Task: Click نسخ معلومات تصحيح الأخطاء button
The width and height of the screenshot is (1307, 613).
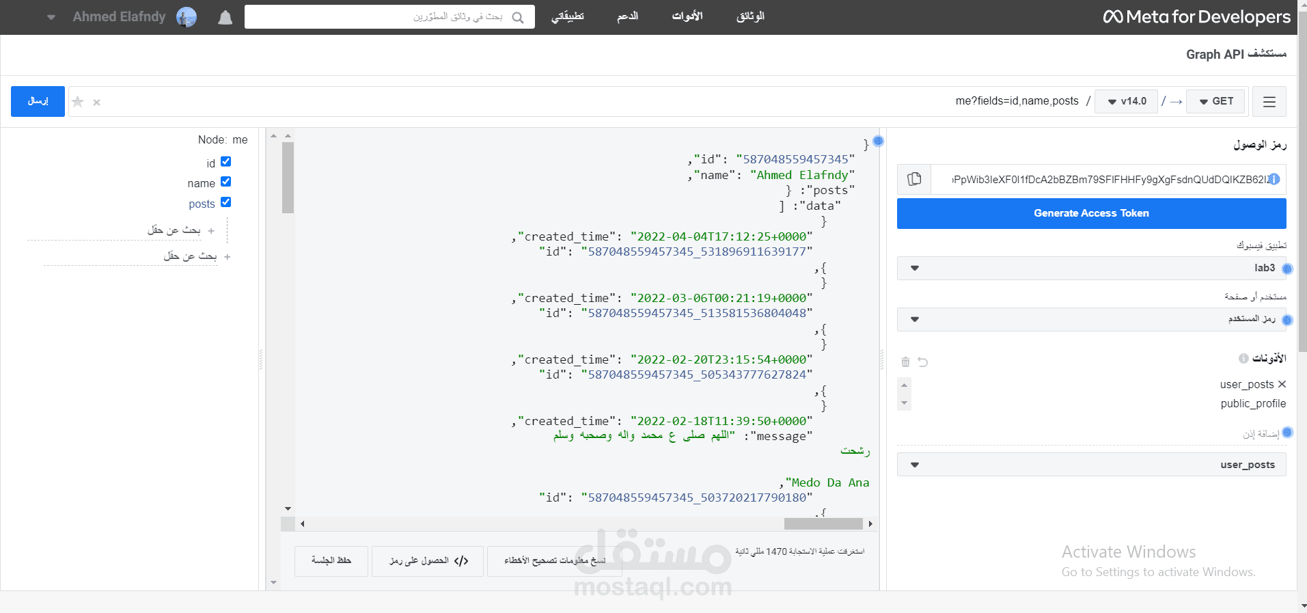Action: [x=555, y=561]
